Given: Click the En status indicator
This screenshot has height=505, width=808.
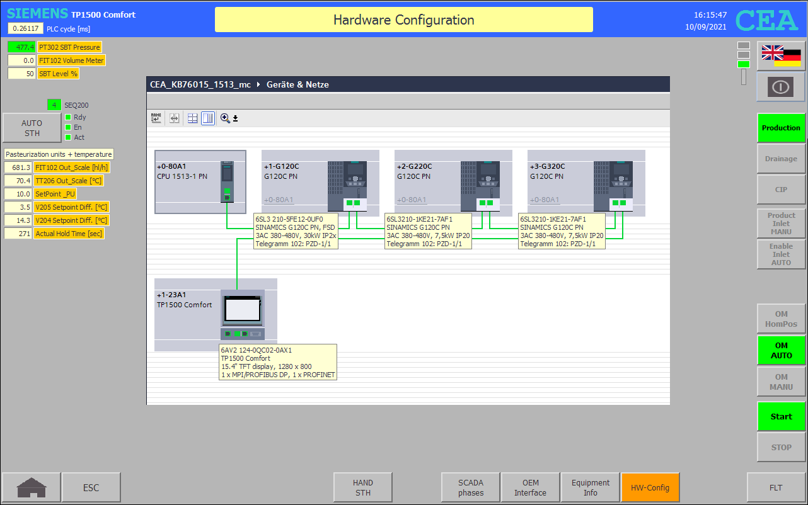Looking at the screenshot, I should pos(68,127).
